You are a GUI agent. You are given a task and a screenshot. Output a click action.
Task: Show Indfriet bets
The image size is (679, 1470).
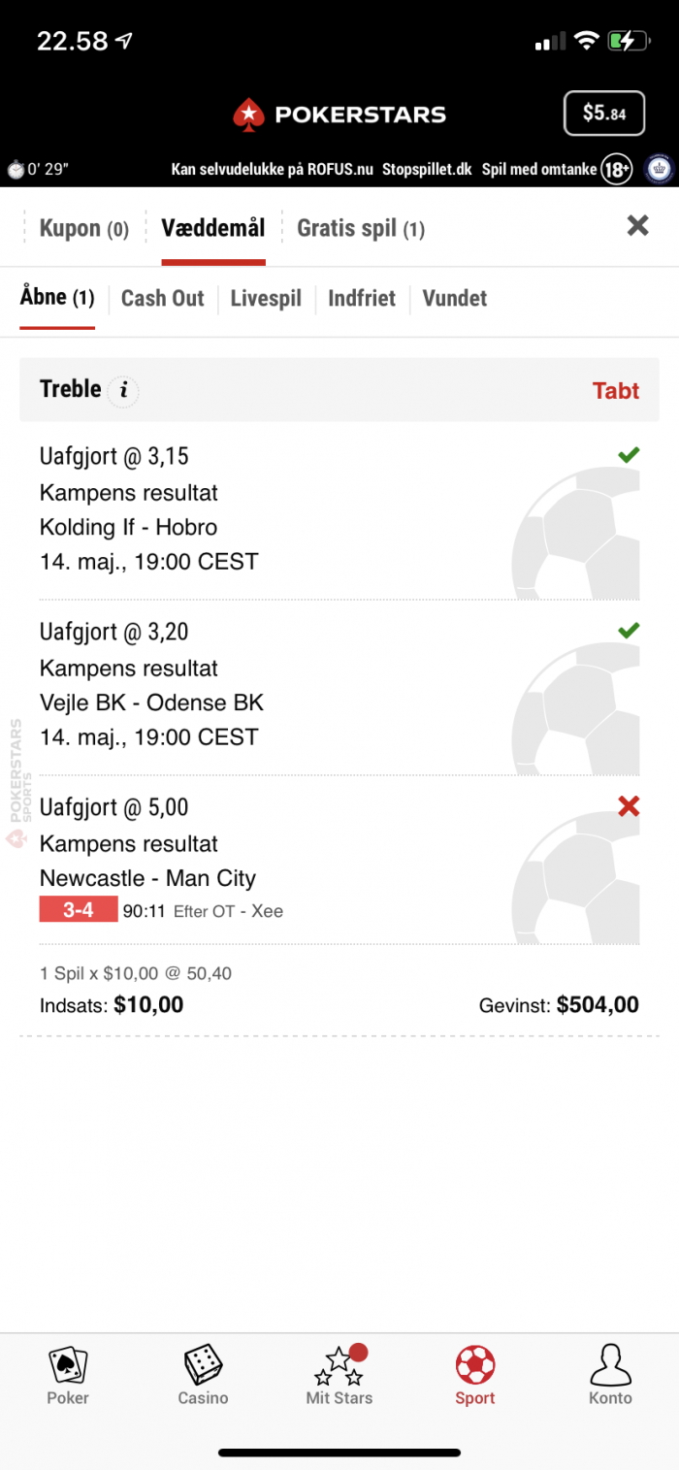(x=362, y=298)
